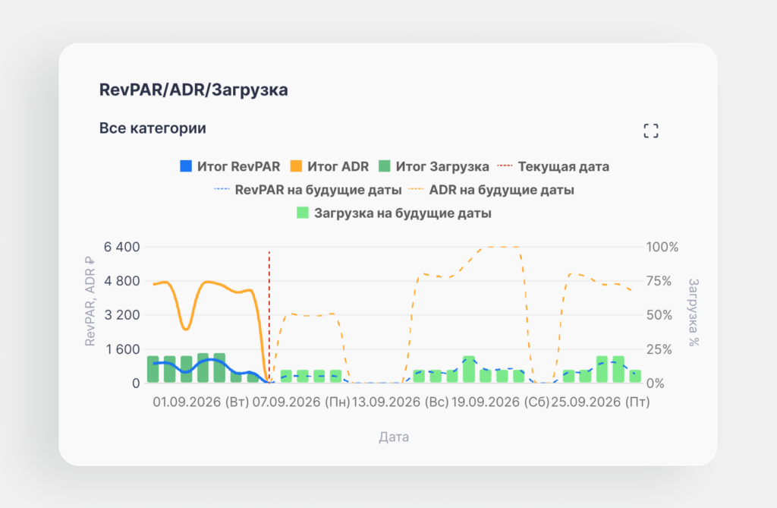Click the orange Итог ADR color swatch
Image resolution: width=777 pixels, height=508 pixels.
pos(296,166)
